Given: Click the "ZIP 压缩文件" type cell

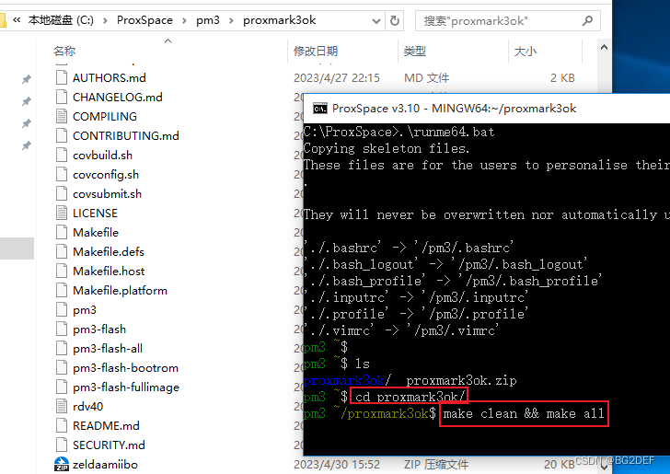Looking at the screenshot, I should pos(436,464).
